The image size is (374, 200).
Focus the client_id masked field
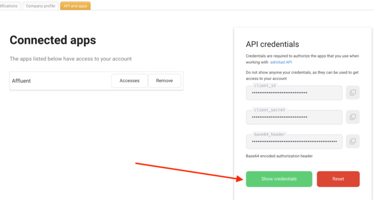coord(294,93)
